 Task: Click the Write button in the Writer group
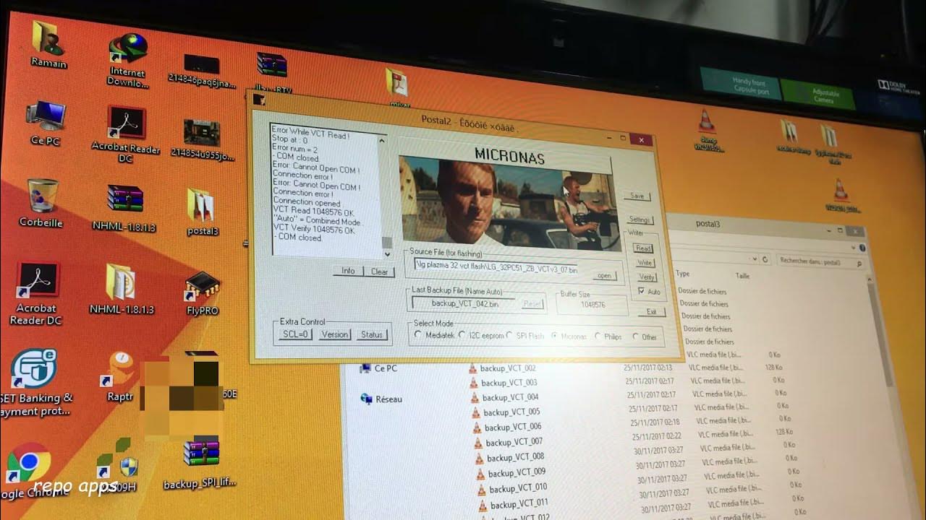pos(645,263)
